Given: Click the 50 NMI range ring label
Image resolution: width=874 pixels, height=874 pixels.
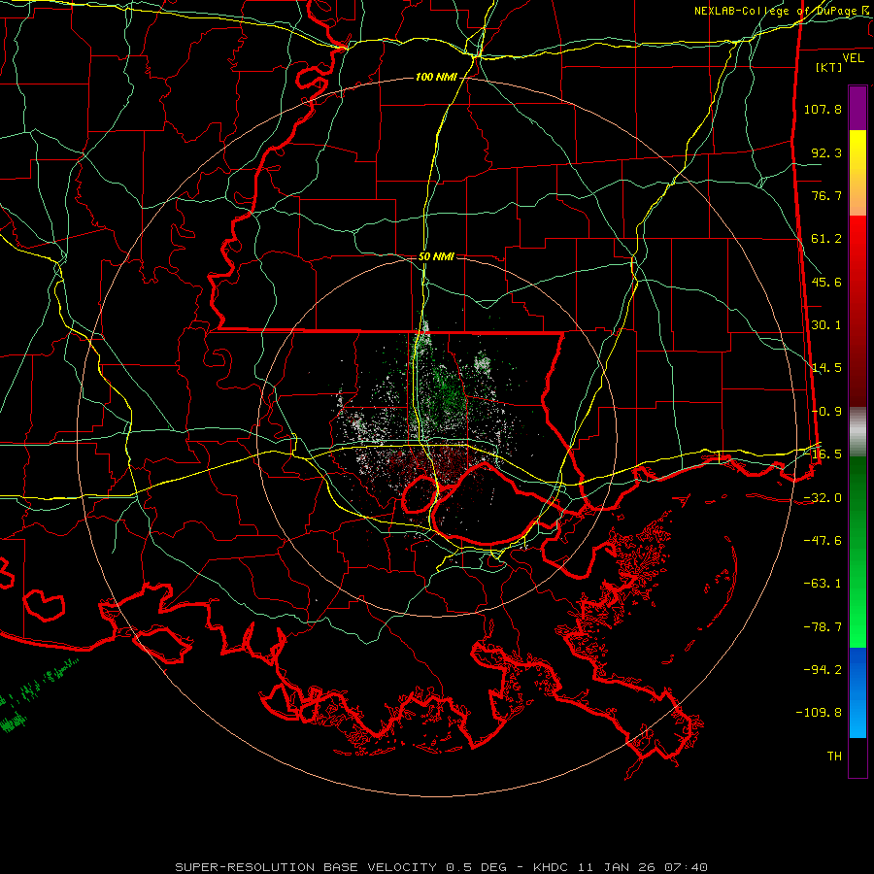Looking at the screenshot, I should 436,256.
